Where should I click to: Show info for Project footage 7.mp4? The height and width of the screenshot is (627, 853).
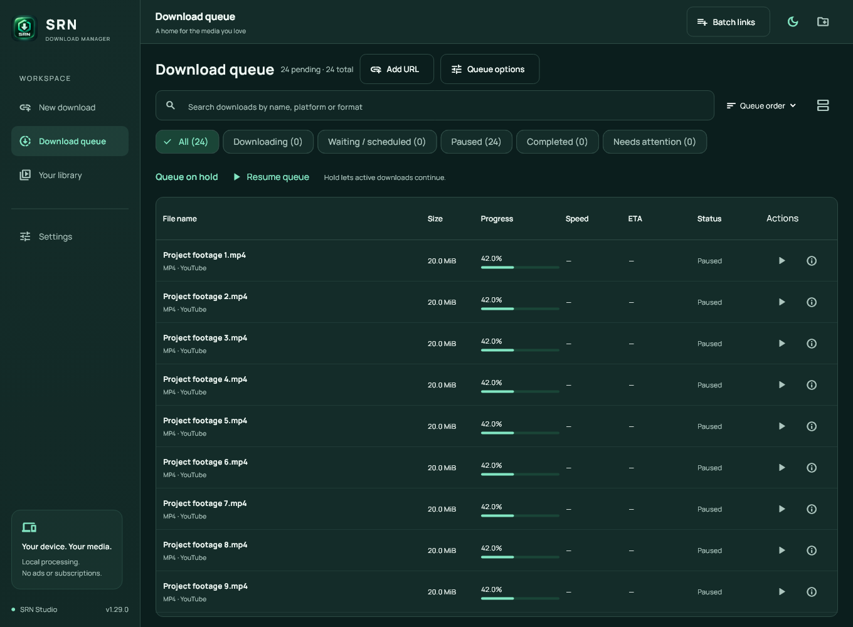[x=812, y=509]
